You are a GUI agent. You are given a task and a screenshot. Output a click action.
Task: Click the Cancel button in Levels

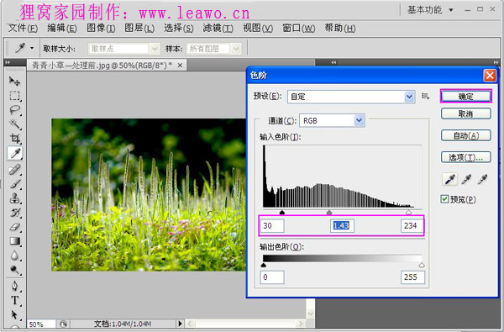pyautogui.click(x=465, y=113)
